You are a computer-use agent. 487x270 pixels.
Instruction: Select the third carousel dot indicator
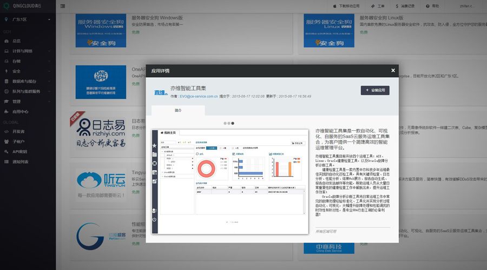pyautogui.click(x=233, y=123)
